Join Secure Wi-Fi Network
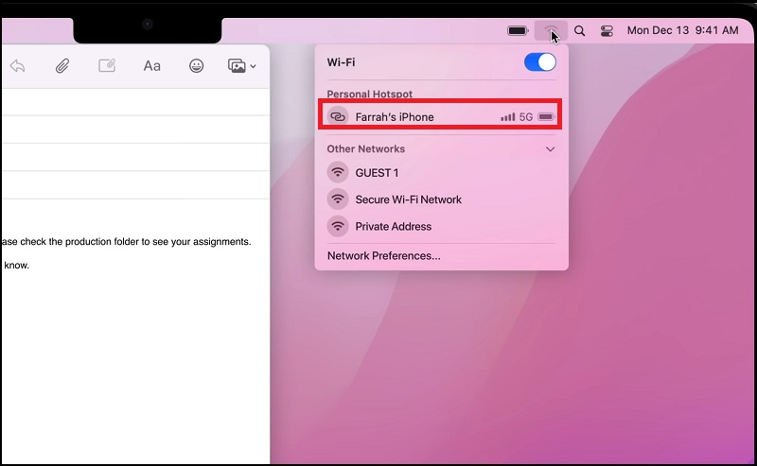This screenshot has width=757, height=466. (x=441, y=199)
